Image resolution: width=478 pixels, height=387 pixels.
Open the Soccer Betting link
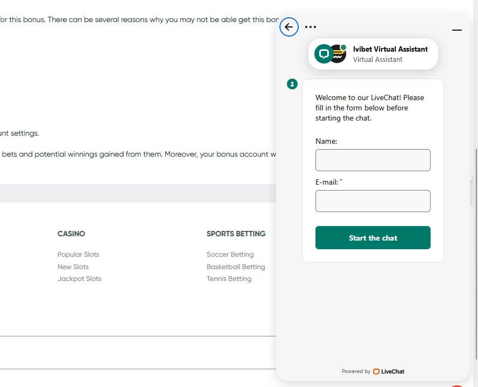coord(230,255)
